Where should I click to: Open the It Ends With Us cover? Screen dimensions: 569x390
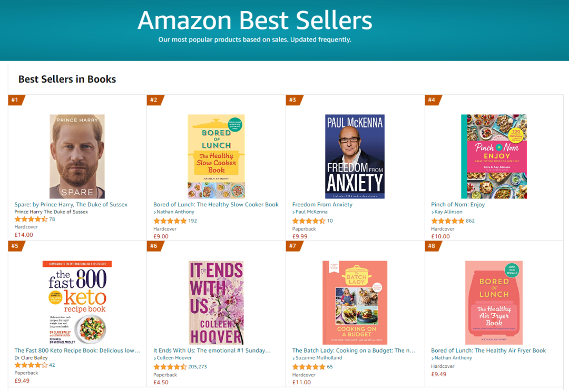tap(216, 303)
